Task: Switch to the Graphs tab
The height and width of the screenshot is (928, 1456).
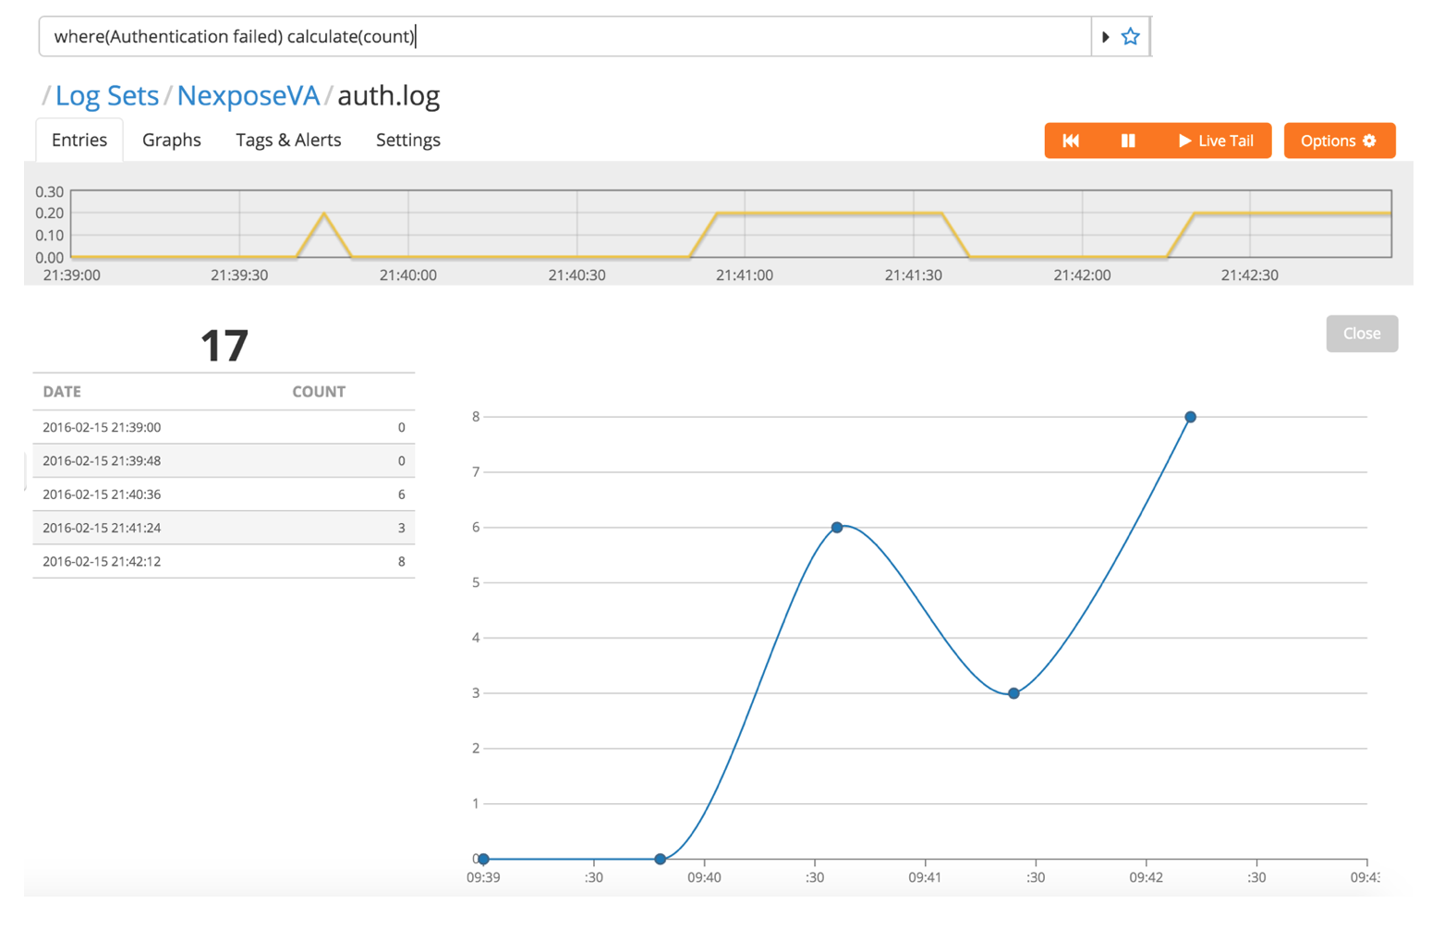Action: pyautogui.click(x=171, y=140)
